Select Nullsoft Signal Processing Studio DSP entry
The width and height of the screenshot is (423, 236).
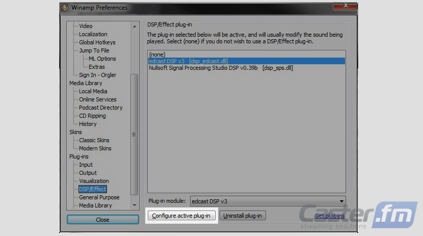246,68
